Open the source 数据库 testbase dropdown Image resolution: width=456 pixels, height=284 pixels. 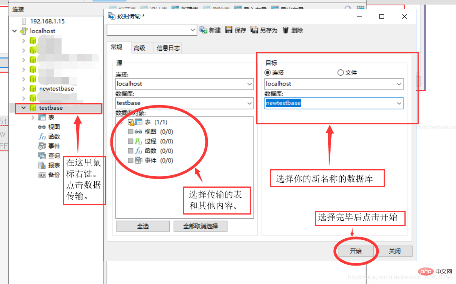click(x=249, y=103)
